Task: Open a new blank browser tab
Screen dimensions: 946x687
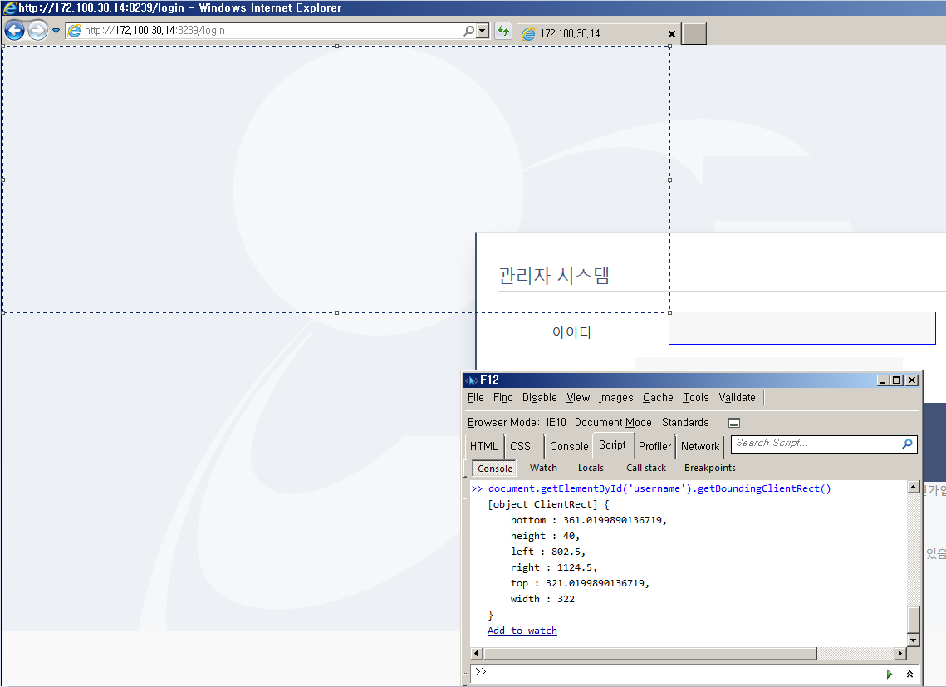Action: point(694,34)
